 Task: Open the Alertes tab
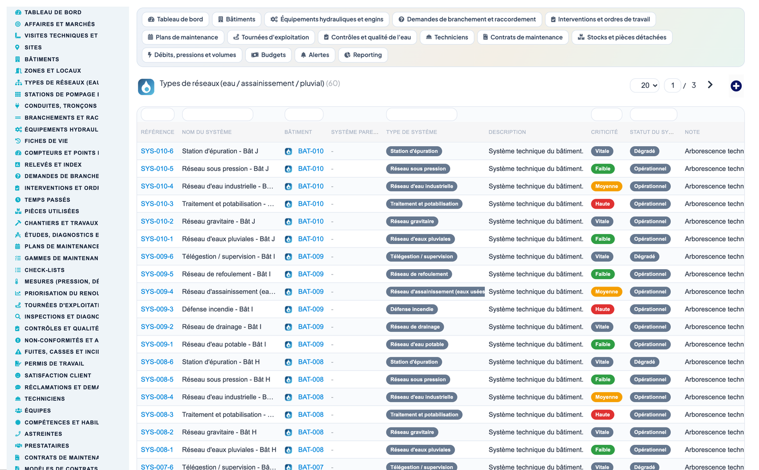[315, 55]
